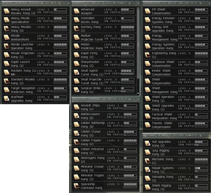Click Small Hybrid Turret 94% progress bar

tap(128, 74)
